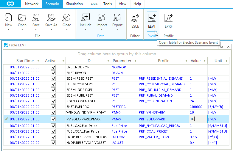Screen dimensions: 233x151
Task: Select the PRF_WINDFARM profile cell
Action: coord(152,112)
